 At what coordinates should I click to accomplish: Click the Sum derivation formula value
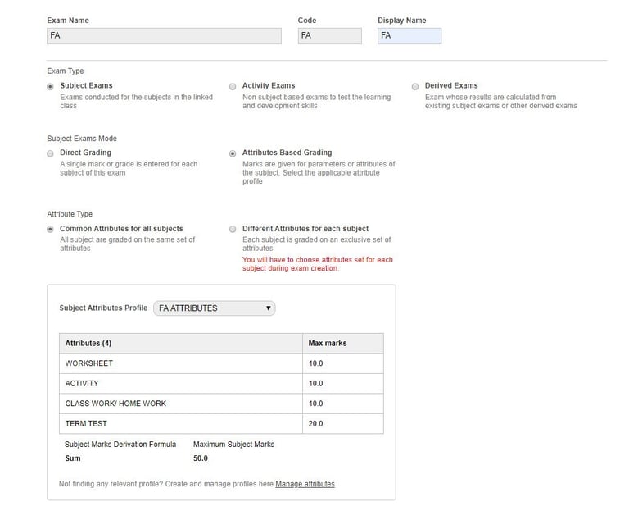click(73, 458)
